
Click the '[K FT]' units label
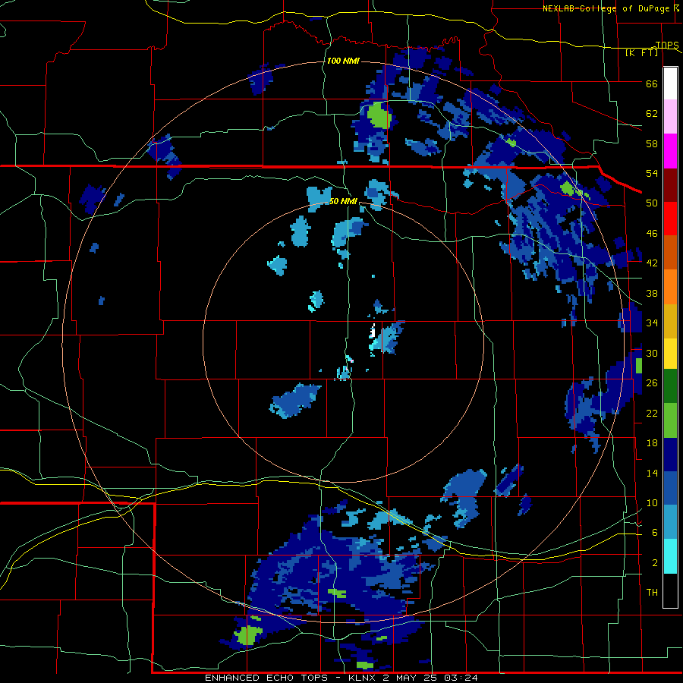[x=641, y=53]
